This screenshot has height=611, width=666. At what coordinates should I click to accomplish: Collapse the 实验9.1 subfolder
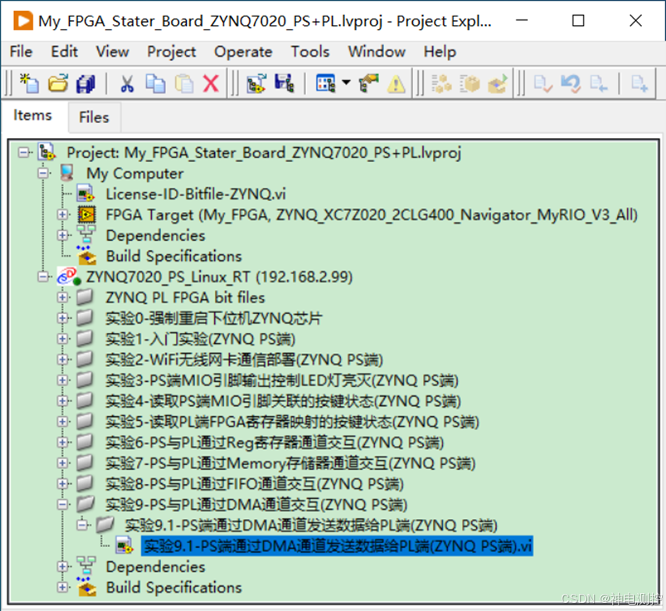[83, 525]
